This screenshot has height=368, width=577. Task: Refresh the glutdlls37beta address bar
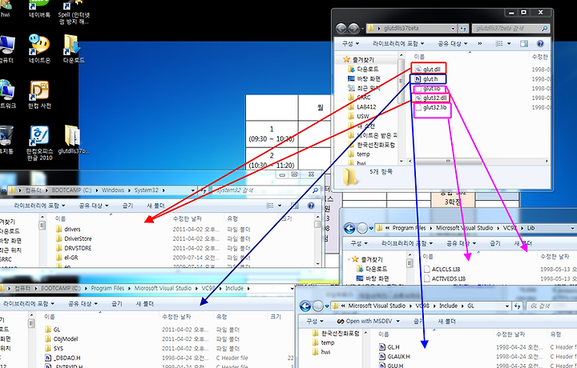[463, 28]
